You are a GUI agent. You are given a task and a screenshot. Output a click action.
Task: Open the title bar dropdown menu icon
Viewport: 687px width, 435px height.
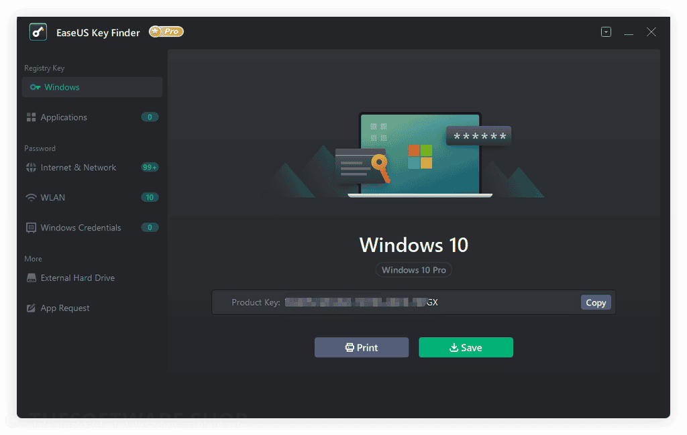point(606,32)
